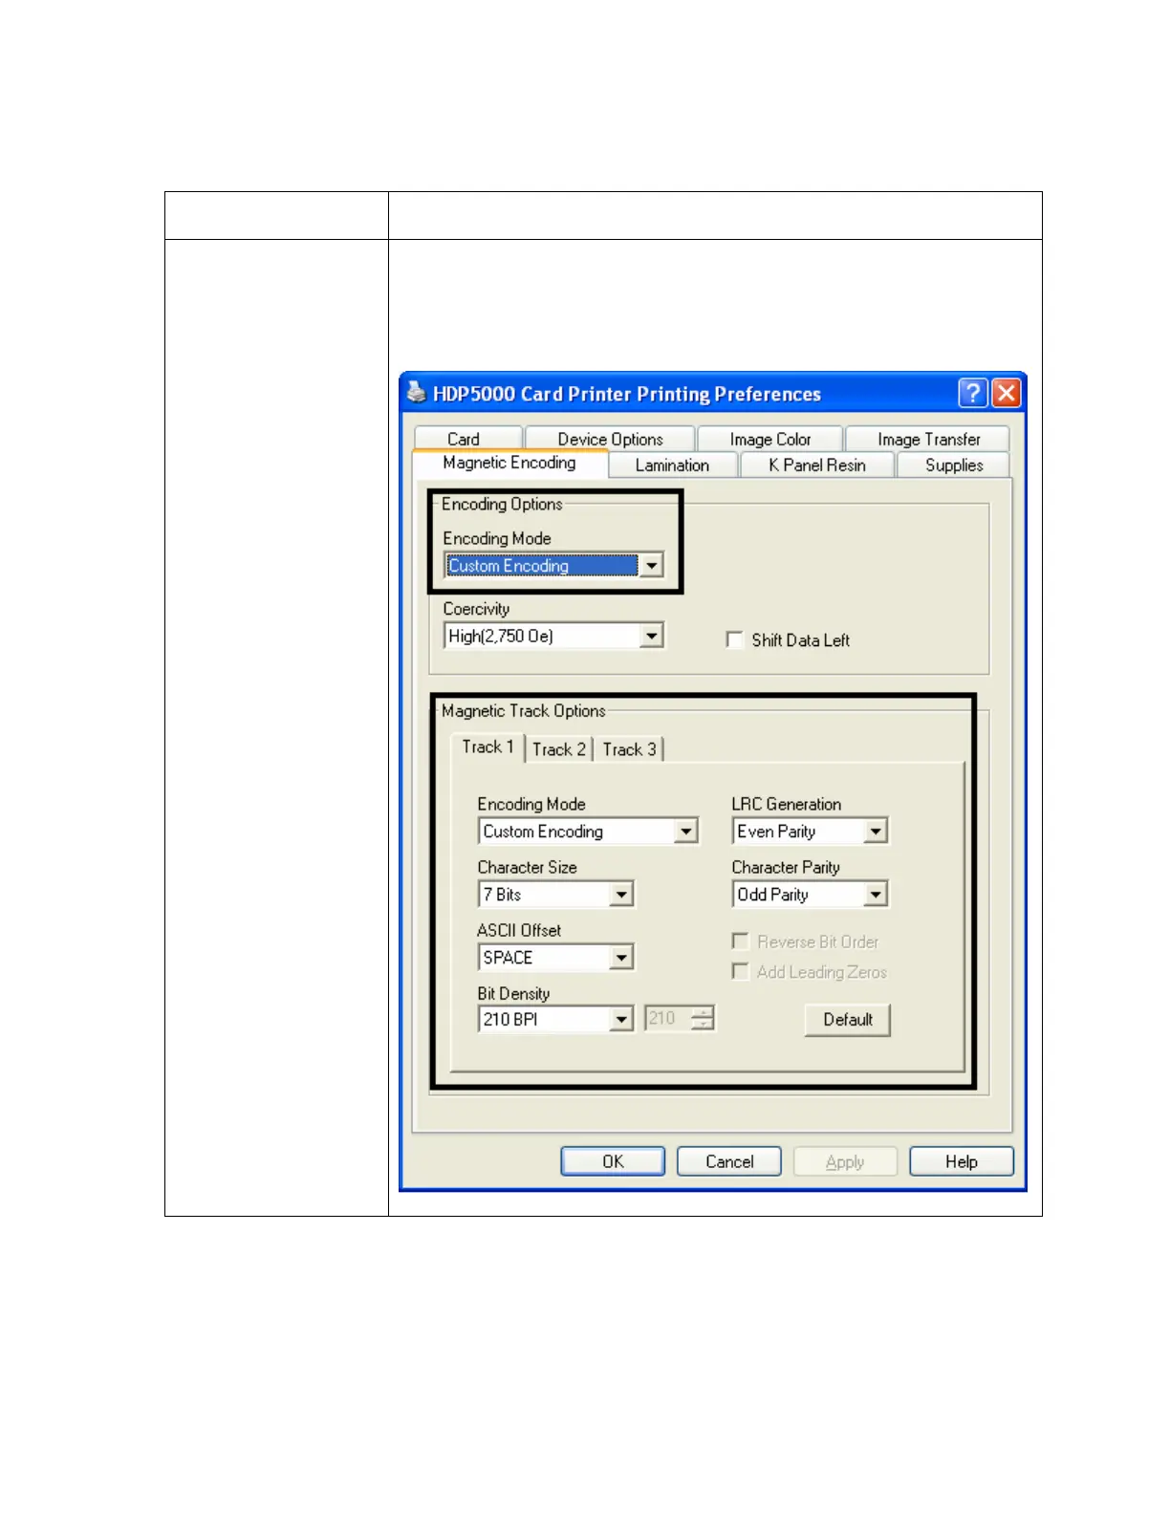This screenshot has height=1514, width=1170.
Task: Select the Track 1 tab
Action: [487, 747]
